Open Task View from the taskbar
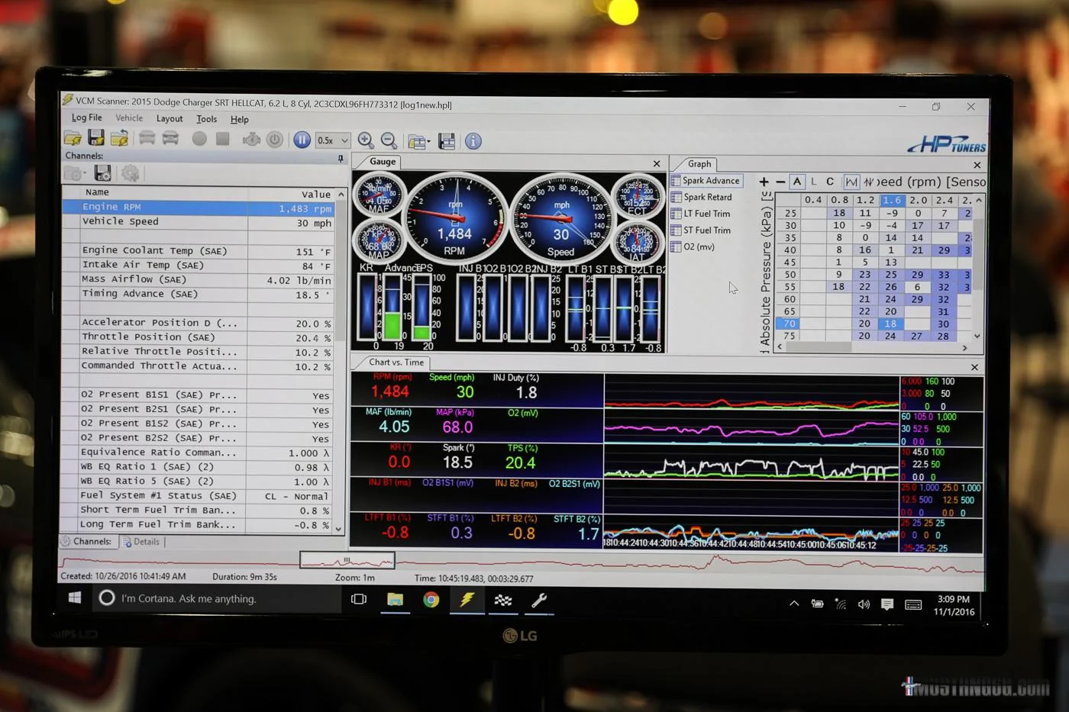Screen dimensions: 1069x712 pos(358,599)
